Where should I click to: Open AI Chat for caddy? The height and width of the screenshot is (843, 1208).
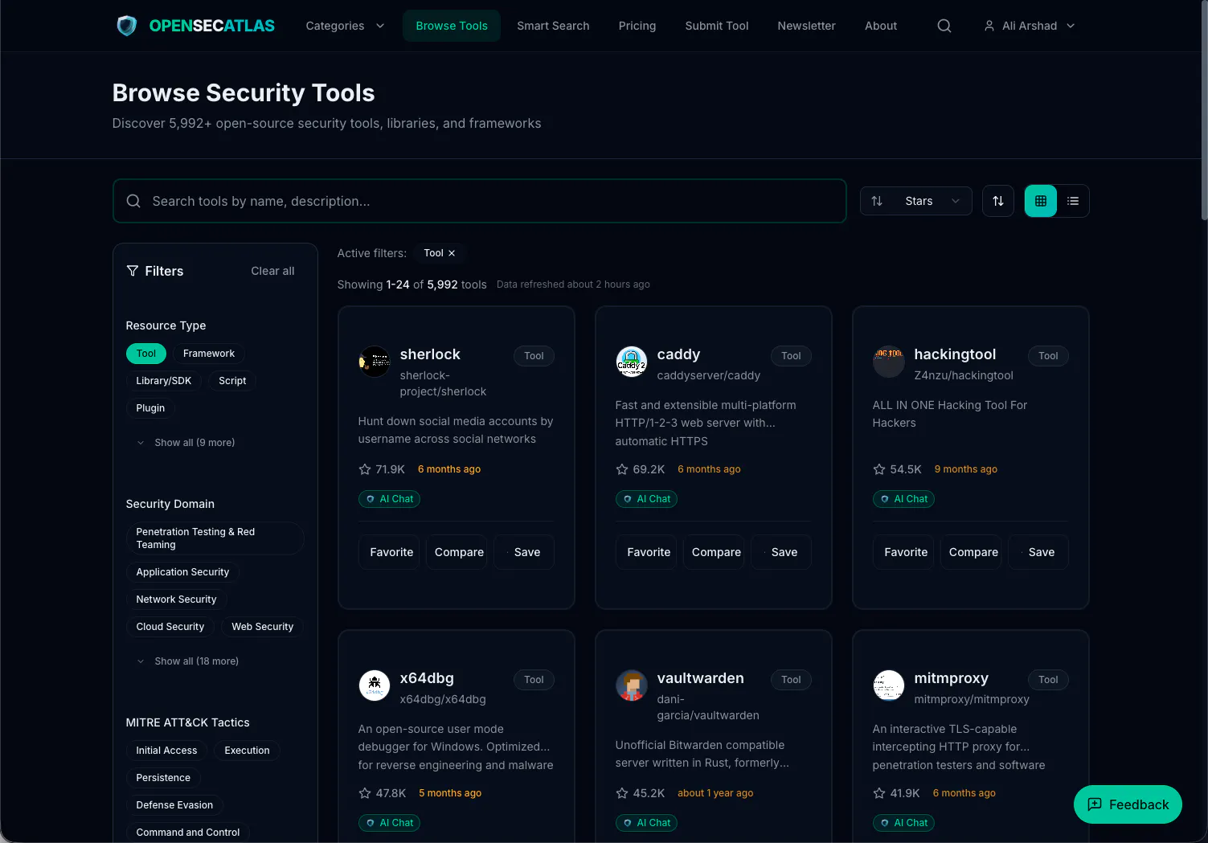646,499
